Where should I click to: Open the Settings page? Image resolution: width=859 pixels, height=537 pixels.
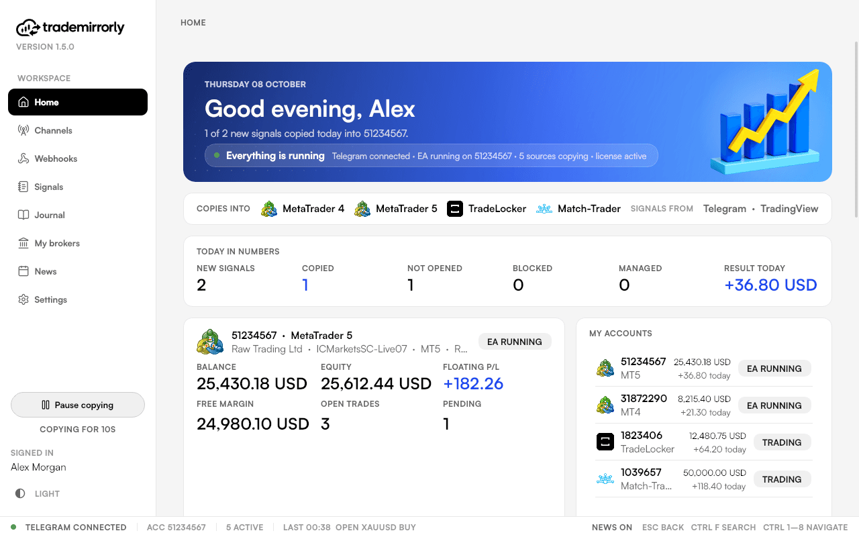(78, 299)
